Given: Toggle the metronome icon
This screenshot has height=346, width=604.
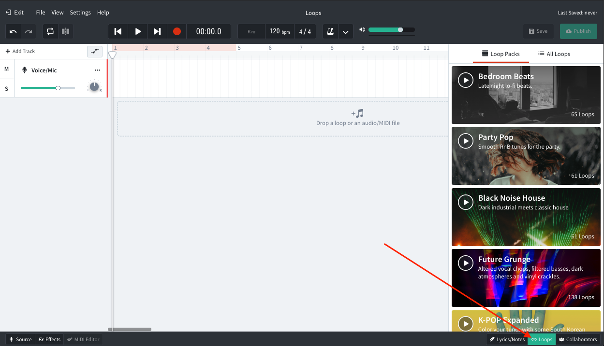Looking at the screenshot, I should coord(330,31).
